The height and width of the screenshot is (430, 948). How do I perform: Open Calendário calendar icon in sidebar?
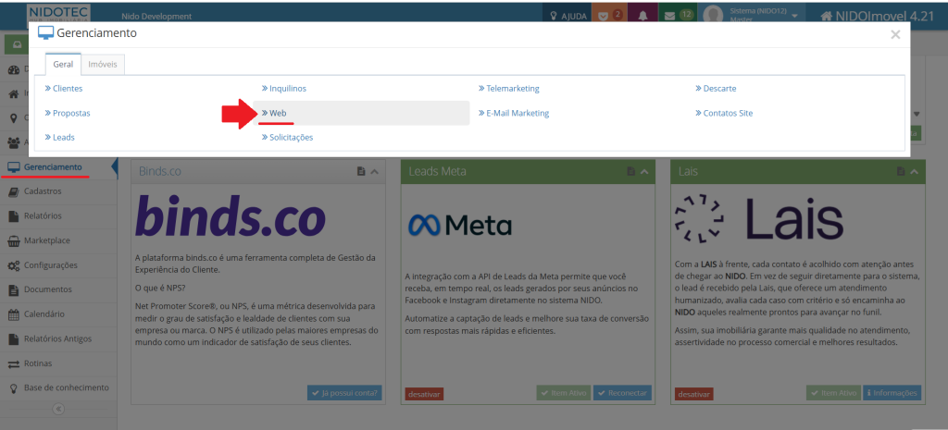pos(14,313)
